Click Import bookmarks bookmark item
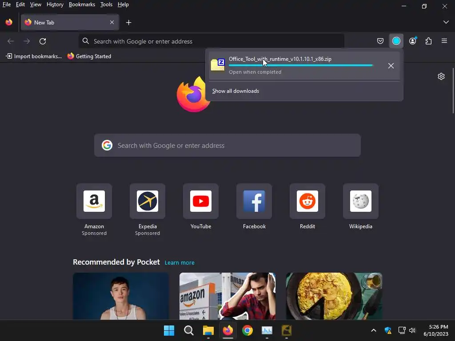 (34, 56)
